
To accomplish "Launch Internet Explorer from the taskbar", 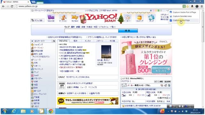I will click(x=14, y=111).
